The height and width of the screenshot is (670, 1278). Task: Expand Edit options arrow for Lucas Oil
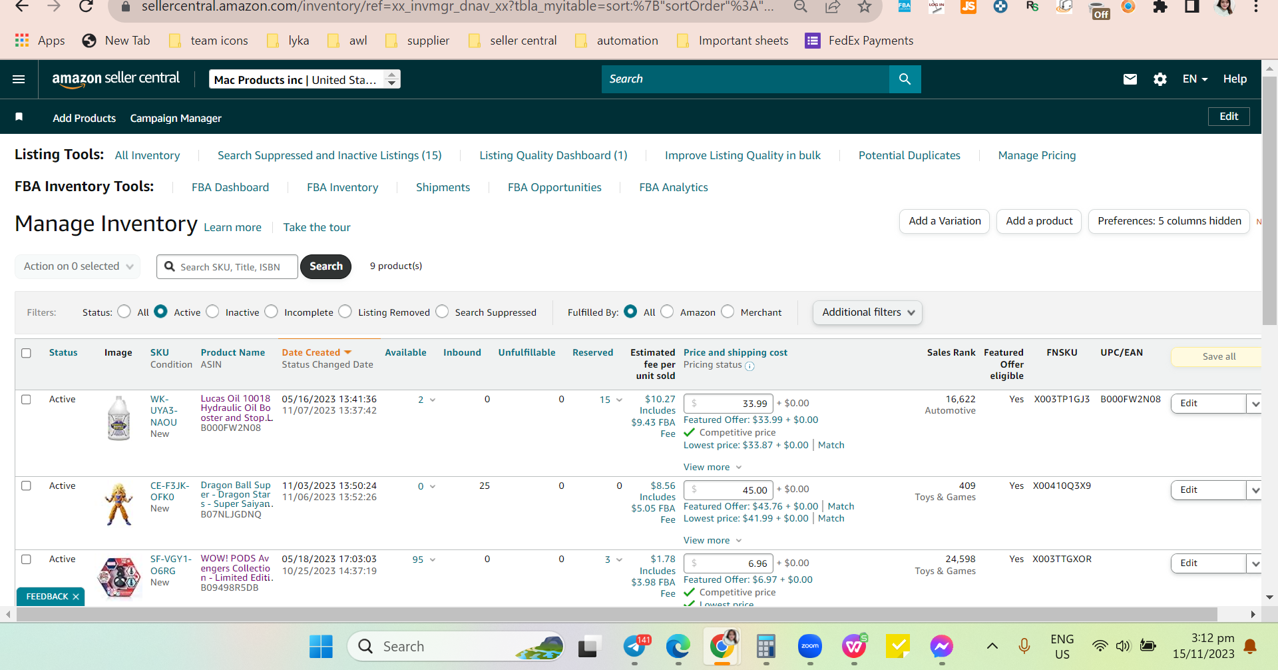tap(1255, 404)
